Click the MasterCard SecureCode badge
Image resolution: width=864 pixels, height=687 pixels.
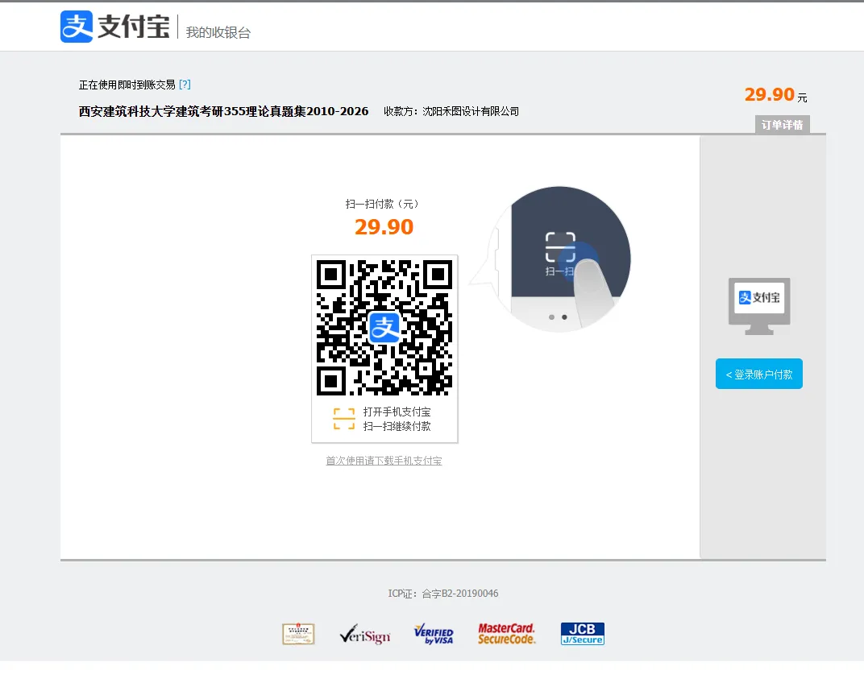506,634
